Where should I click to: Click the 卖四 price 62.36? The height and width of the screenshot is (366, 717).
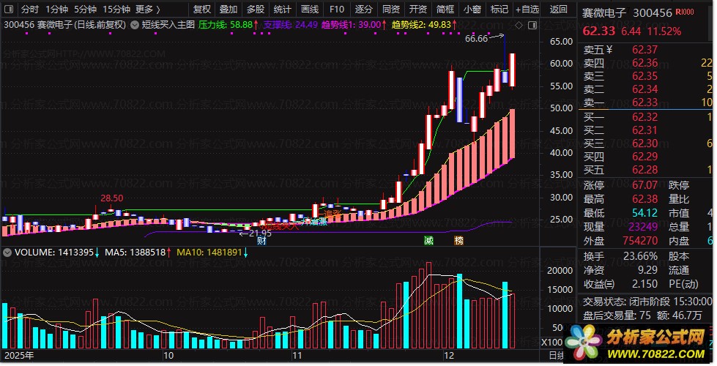[x=644, y=63]
